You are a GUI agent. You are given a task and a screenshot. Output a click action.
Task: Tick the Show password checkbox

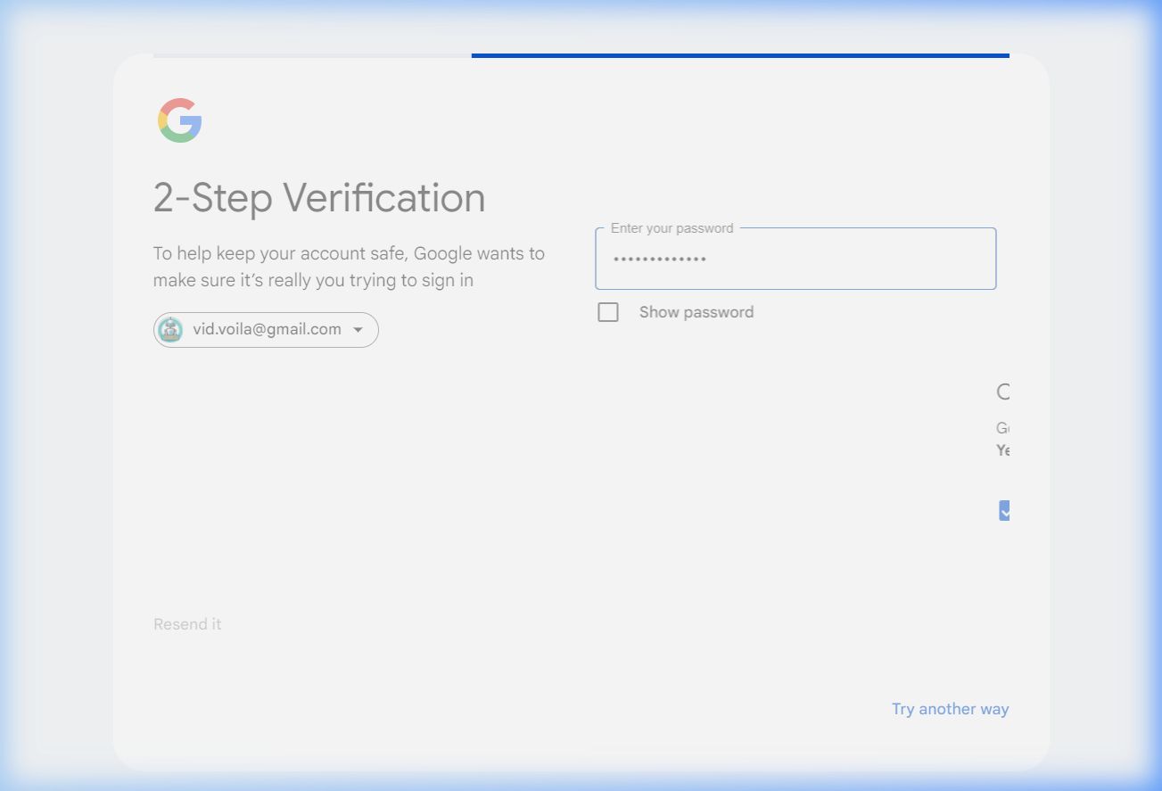click(x=608, y=312)
